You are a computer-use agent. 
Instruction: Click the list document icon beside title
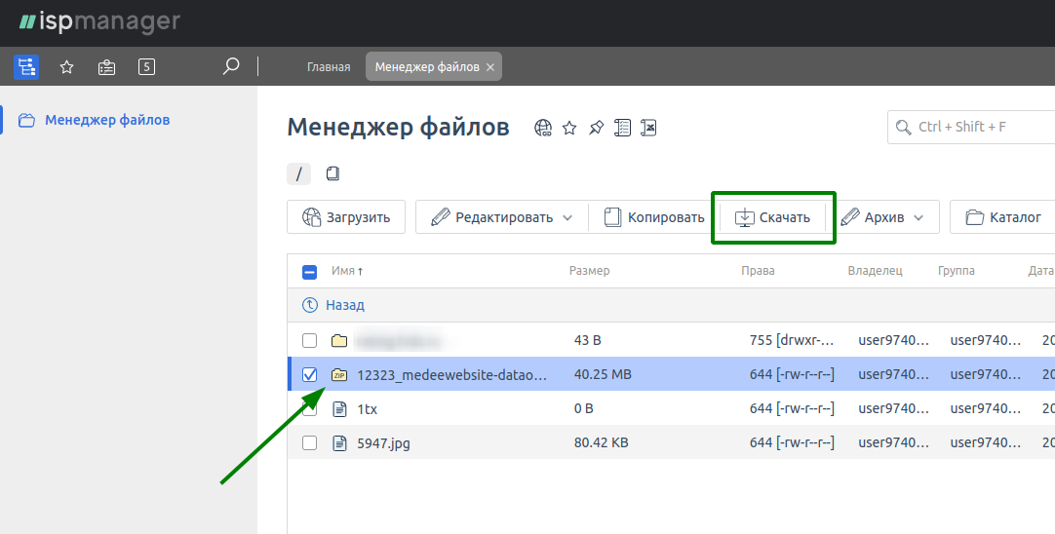coord(622,128)
